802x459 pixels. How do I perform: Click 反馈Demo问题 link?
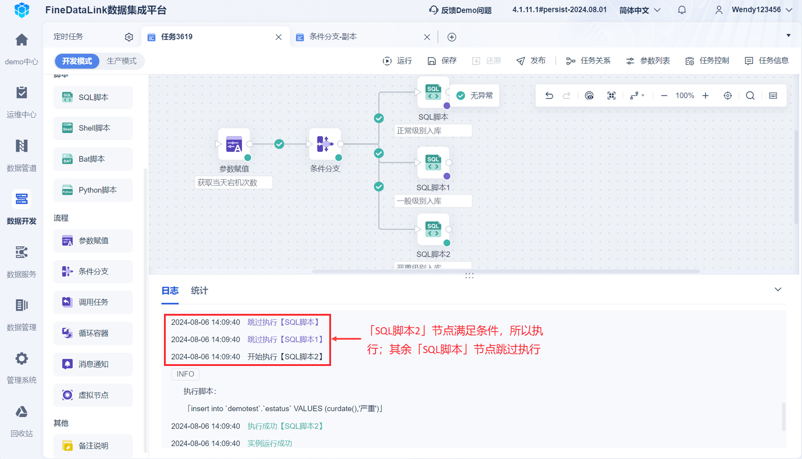(460, 10)
